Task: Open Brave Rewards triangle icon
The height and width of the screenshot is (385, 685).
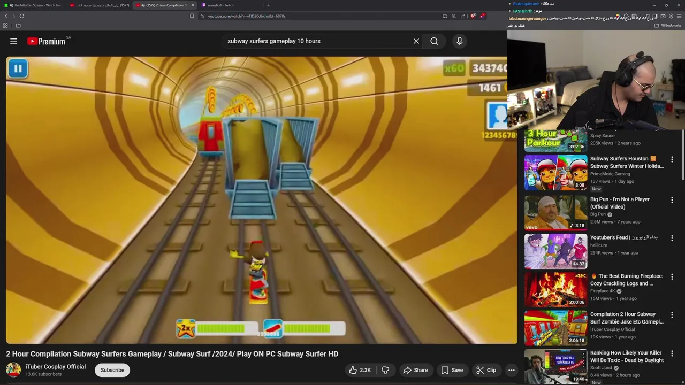Action: click(x=482, y=16)
